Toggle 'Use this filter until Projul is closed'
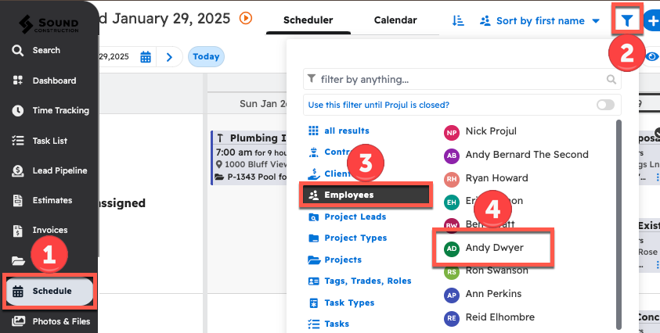Image resolution: width=660 pixels, height=333 pixels. tap(605, 105)
